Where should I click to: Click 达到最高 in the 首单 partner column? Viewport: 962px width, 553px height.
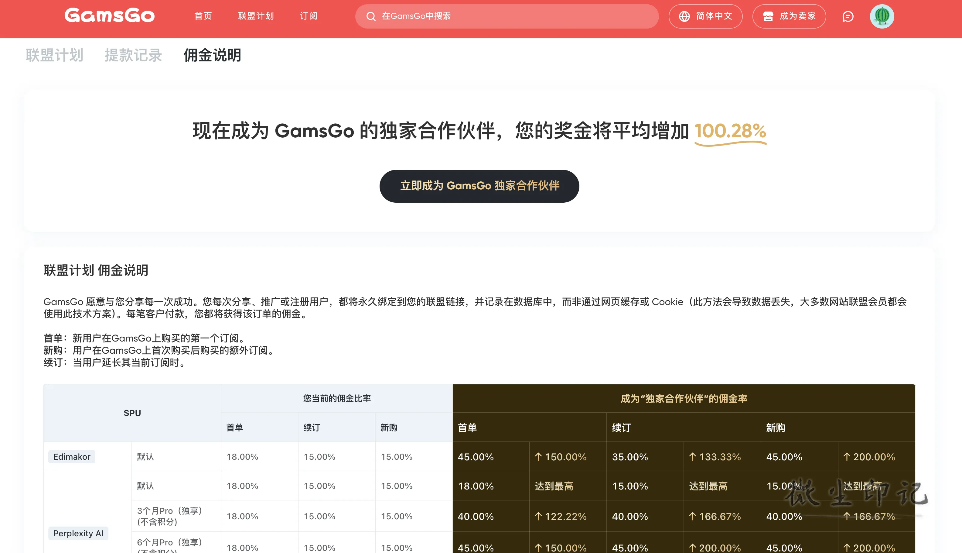pos(554,486)
